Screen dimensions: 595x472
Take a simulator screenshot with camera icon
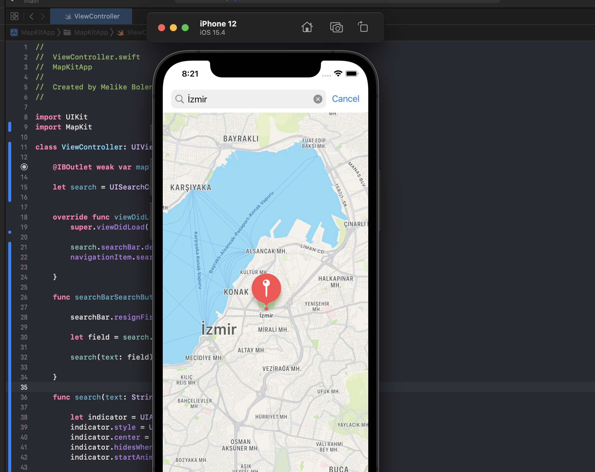336,27
